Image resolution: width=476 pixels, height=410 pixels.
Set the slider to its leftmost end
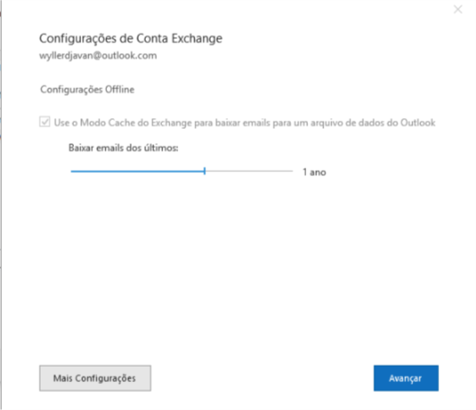[x=72, y=171]
